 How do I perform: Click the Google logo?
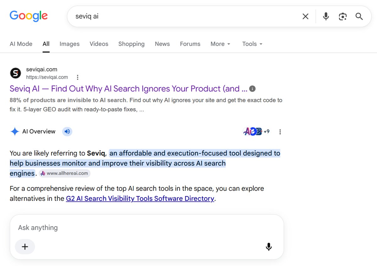[x=29, y=16]
